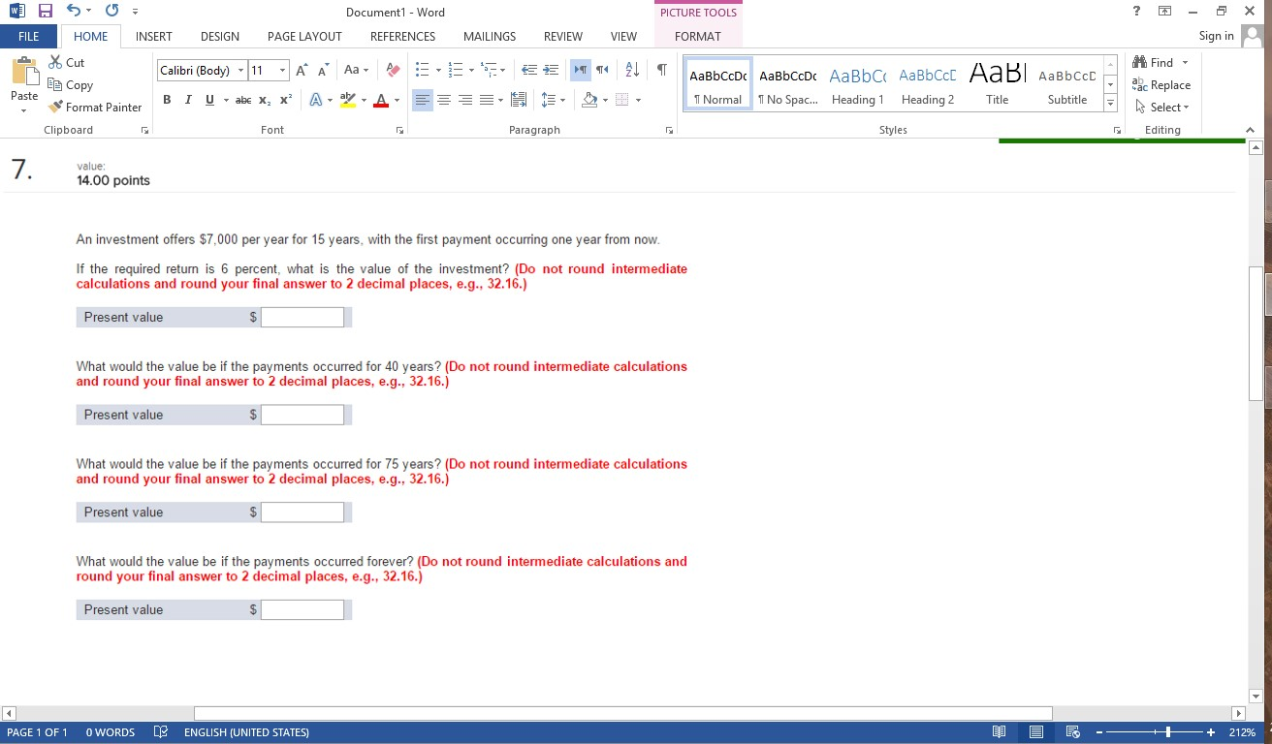
Task: Open the highlight color dropdown arrow
Action: (364, 100)
